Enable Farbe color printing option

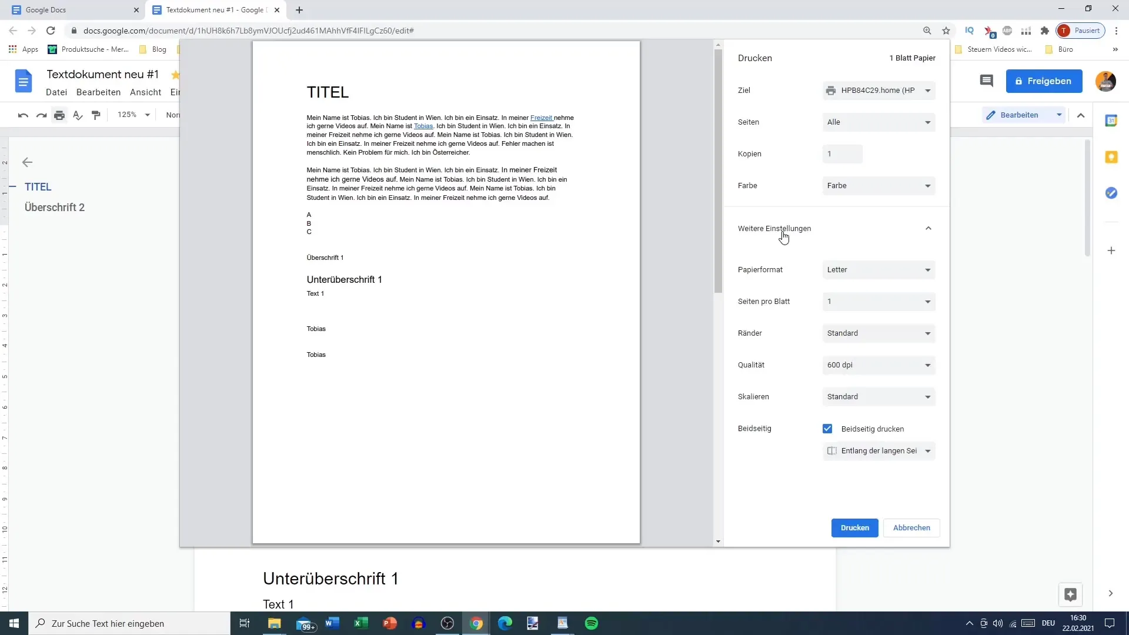coord(879,185)
